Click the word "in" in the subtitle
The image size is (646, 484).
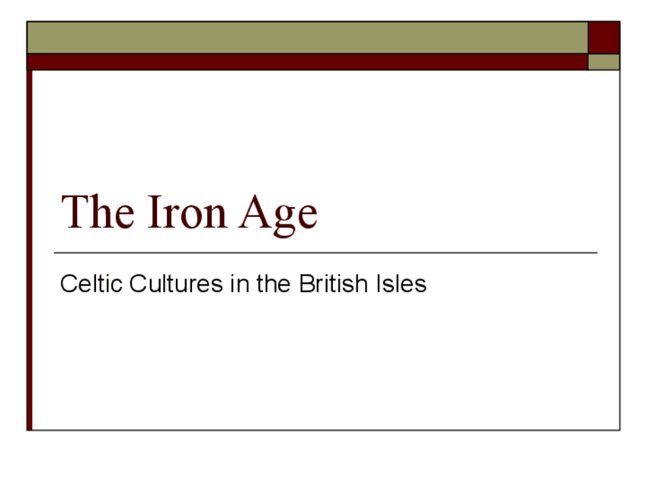238,284
